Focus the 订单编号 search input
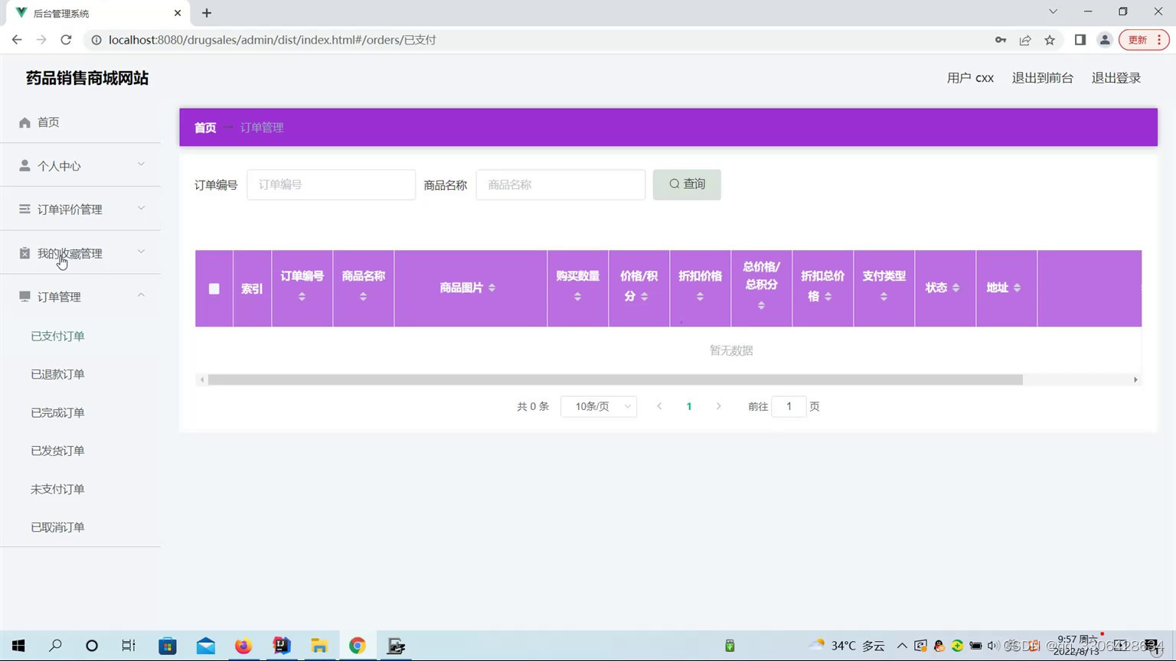 pos(331,184)
